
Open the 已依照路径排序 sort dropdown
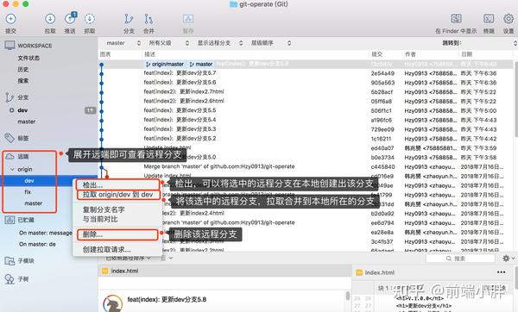click(x=128, y=258)
